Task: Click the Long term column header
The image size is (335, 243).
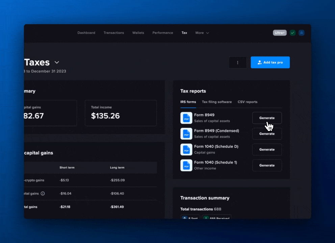Action: [117, 167]
